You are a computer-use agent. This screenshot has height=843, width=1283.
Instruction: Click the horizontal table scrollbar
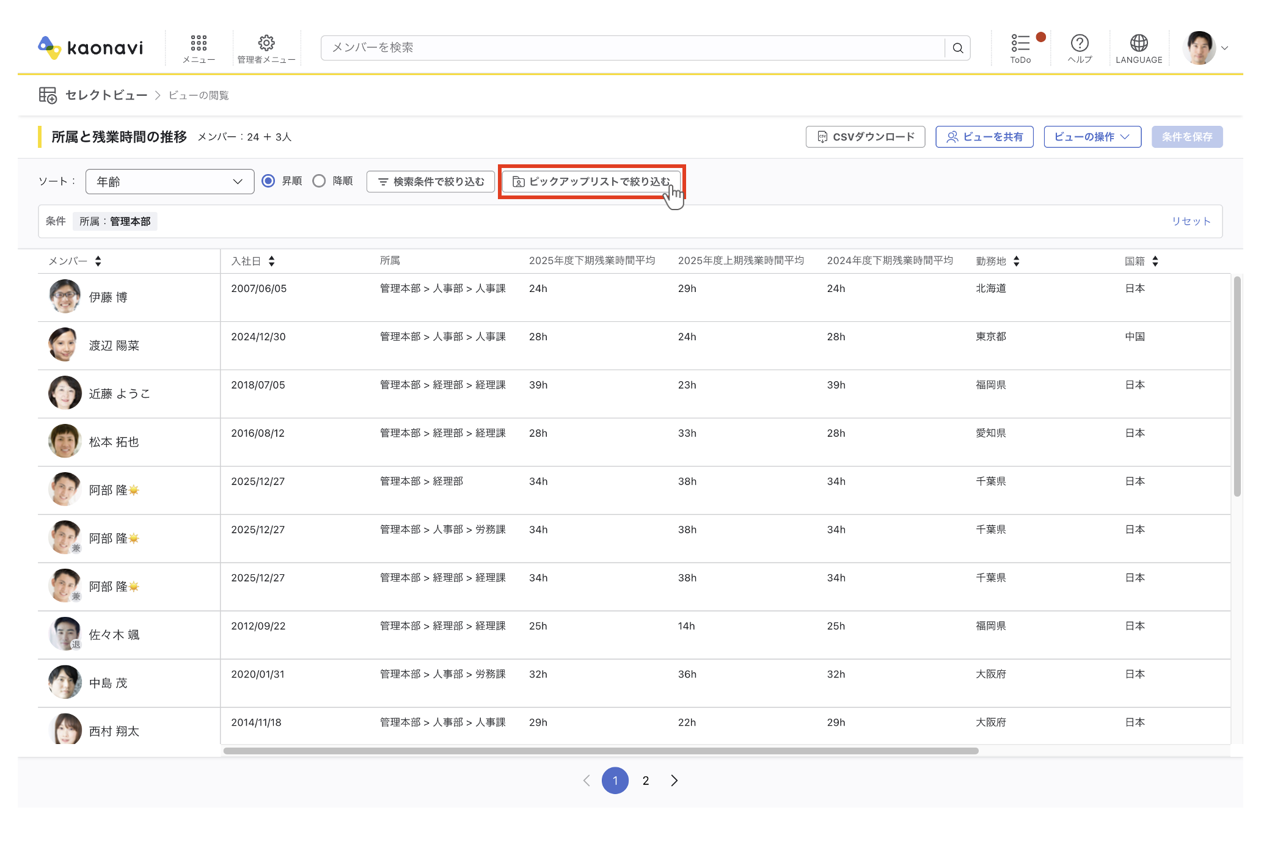pyautogui.click(x=601, y=751)
